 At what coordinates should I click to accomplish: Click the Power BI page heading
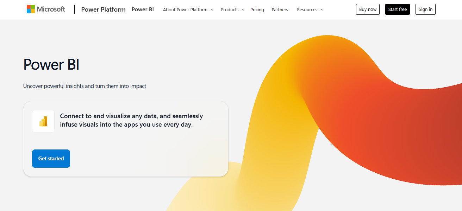[x=51, y=64]
